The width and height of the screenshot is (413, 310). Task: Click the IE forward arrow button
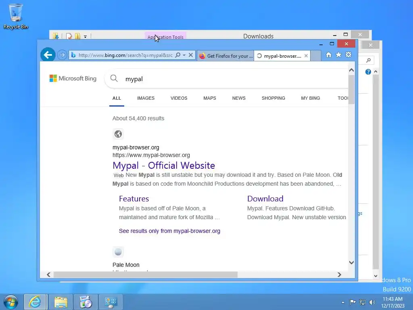[x=62, y=55]
